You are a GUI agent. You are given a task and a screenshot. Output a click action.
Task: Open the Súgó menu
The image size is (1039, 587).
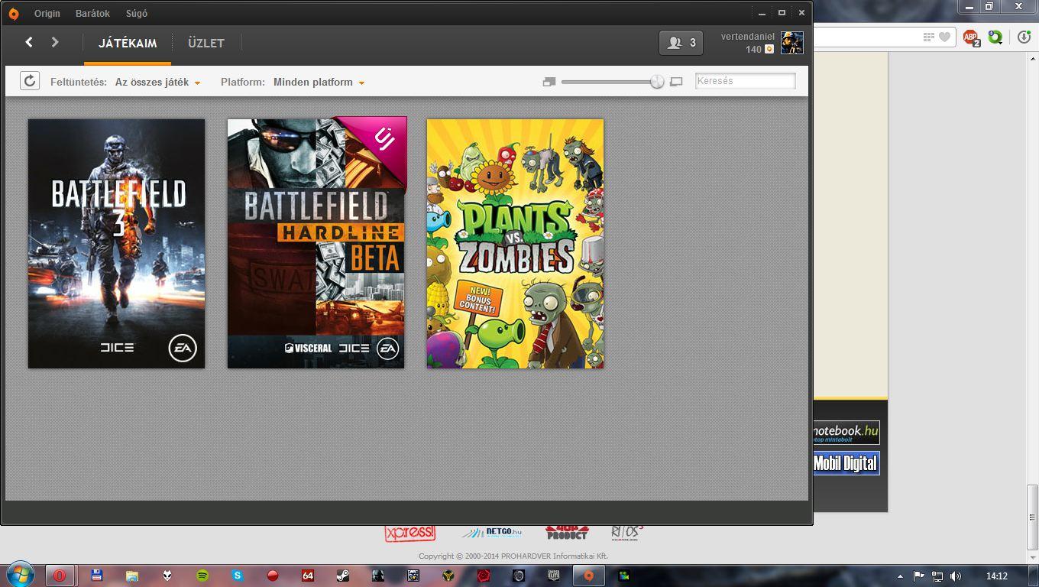[137, 14]
